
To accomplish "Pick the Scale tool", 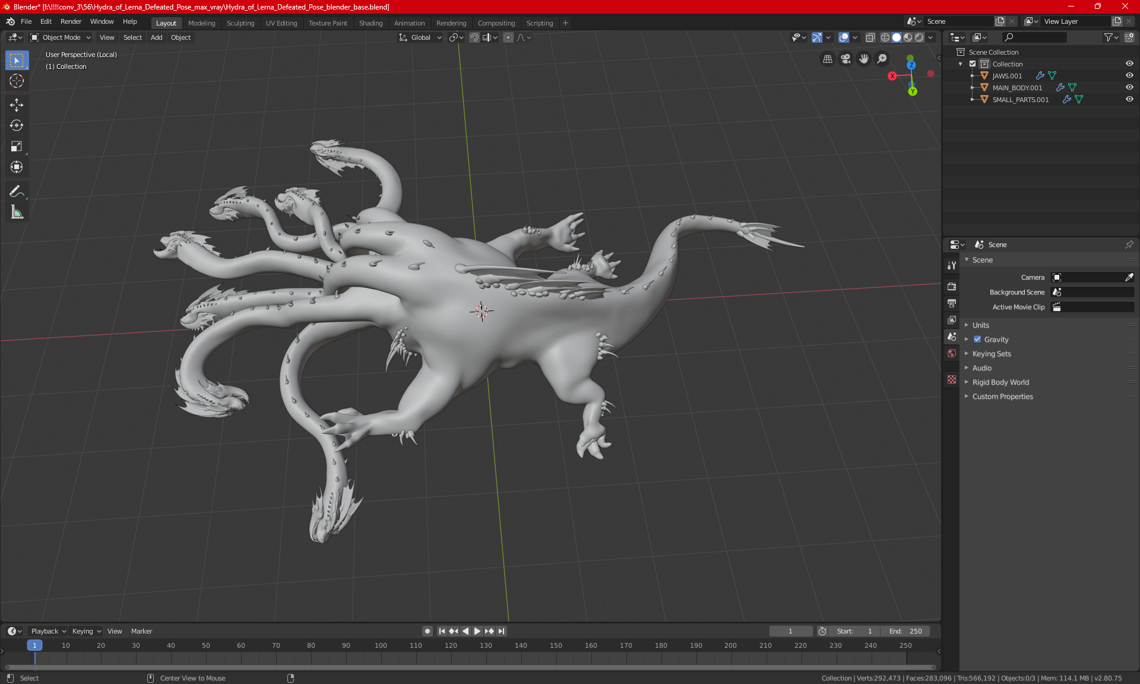I will click(x=17, y=146).
